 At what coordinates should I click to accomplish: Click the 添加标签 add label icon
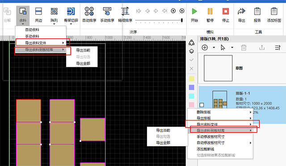point(274,11)
